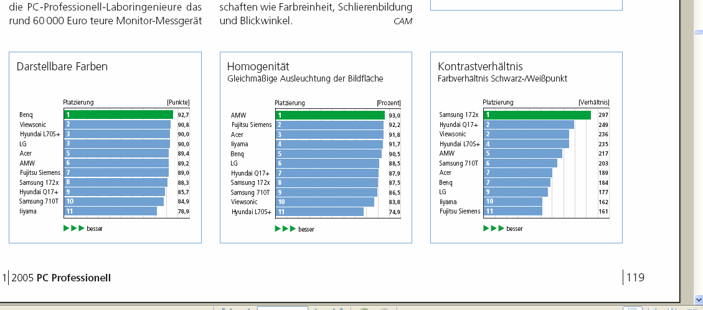Click the [Punkte] unit label
This screenshot has width=703, height=310.
tap(178, 103)
